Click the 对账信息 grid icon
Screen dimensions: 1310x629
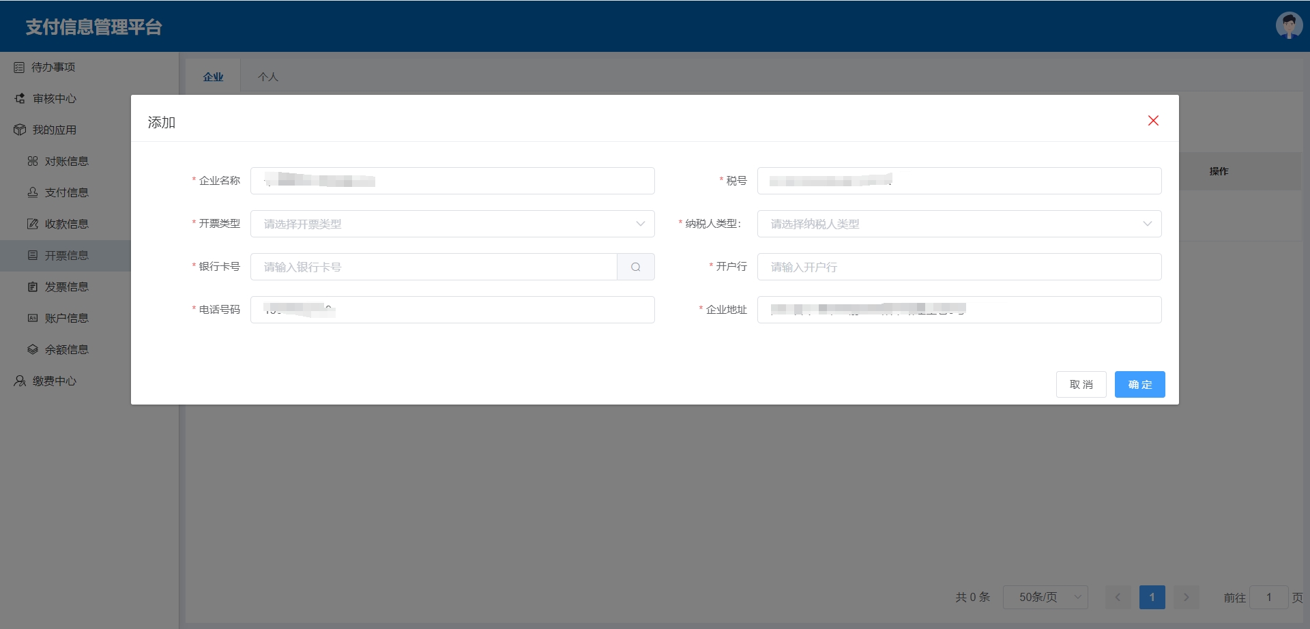point(33,162)
